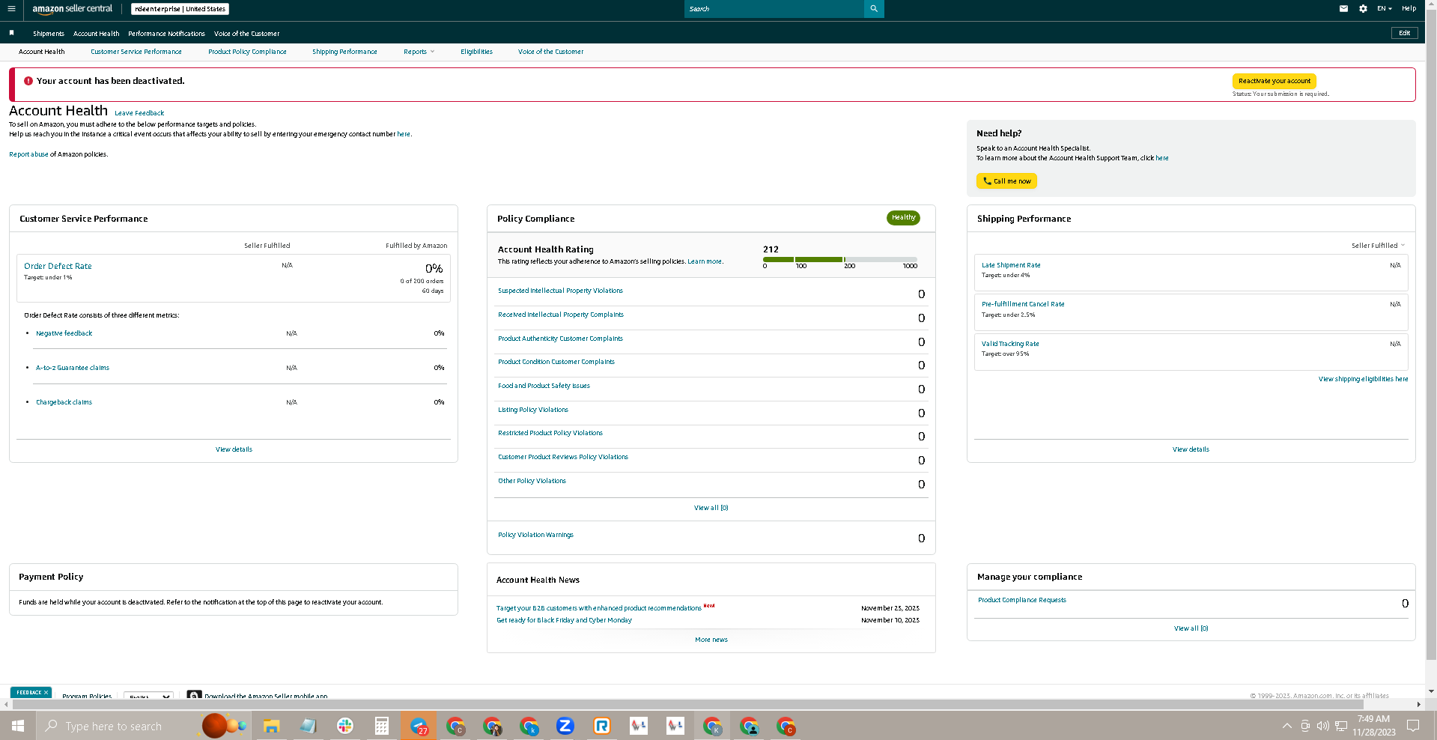Open the Report abuse link

(28, 154)
